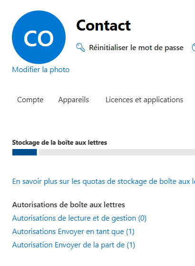Click the cut-off icon right of password reset
The width and height of the screenshot is (195, 266).
(194, 47)
